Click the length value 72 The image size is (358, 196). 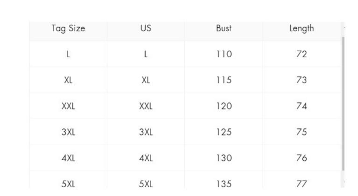[302, 54]
